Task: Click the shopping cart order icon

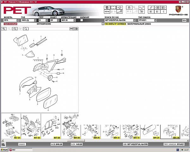Action: 142,11
